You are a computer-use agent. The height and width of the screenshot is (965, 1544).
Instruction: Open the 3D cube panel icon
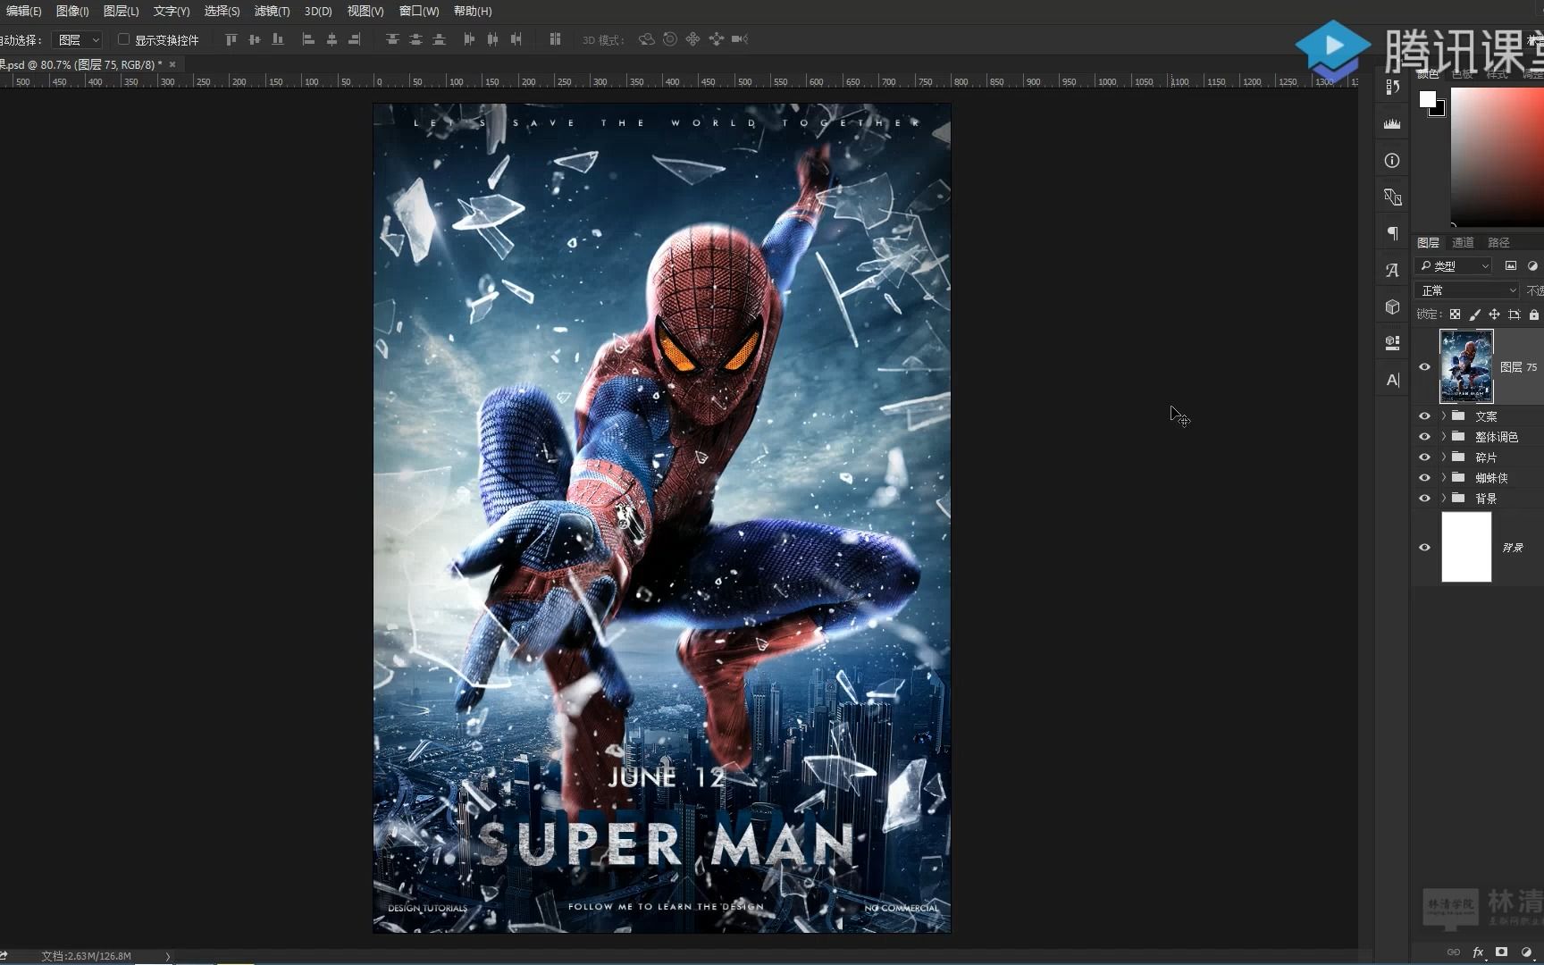point(1392,306)
